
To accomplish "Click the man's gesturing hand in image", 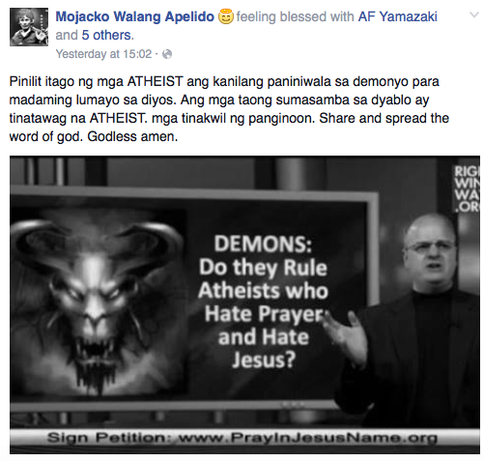I will click(346, 335).
